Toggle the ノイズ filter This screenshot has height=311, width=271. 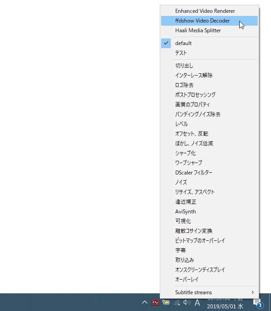[209, 182]
